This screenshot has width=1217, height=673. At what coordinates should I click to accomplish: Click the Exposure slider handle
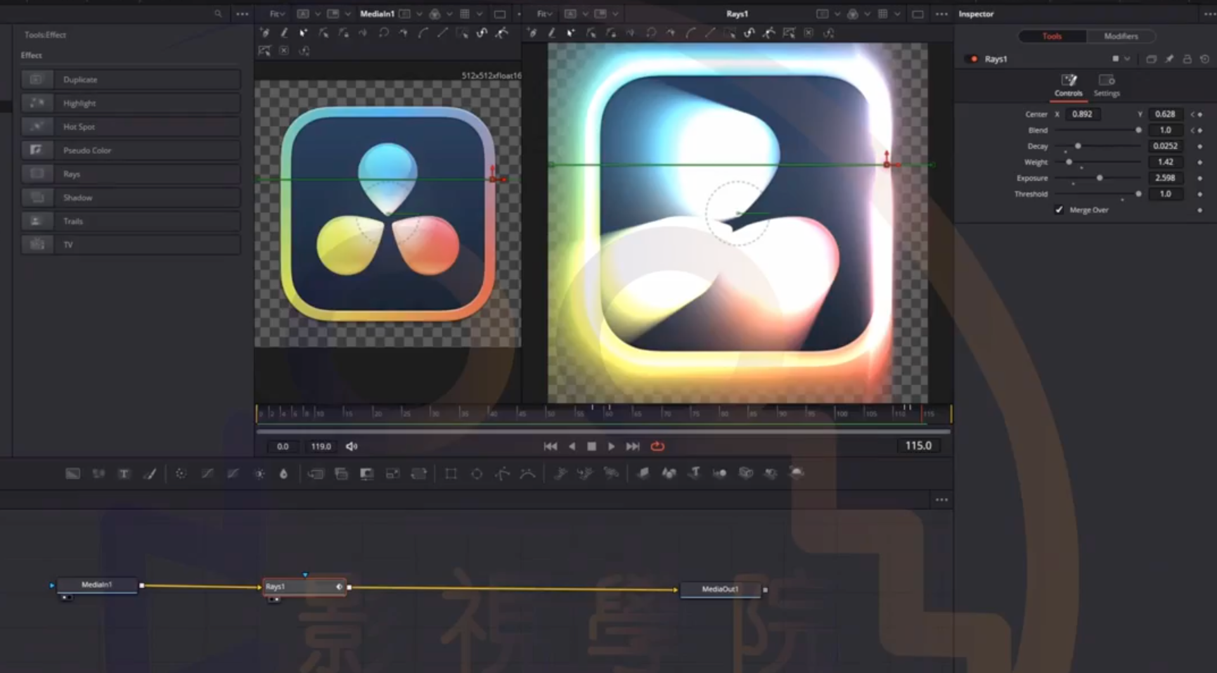(1100, 178)
